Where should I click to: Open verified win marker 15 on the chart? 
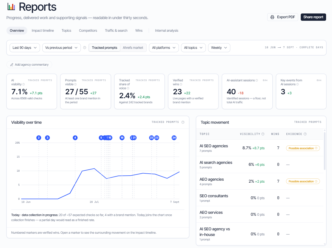click(x=110, y=138)
